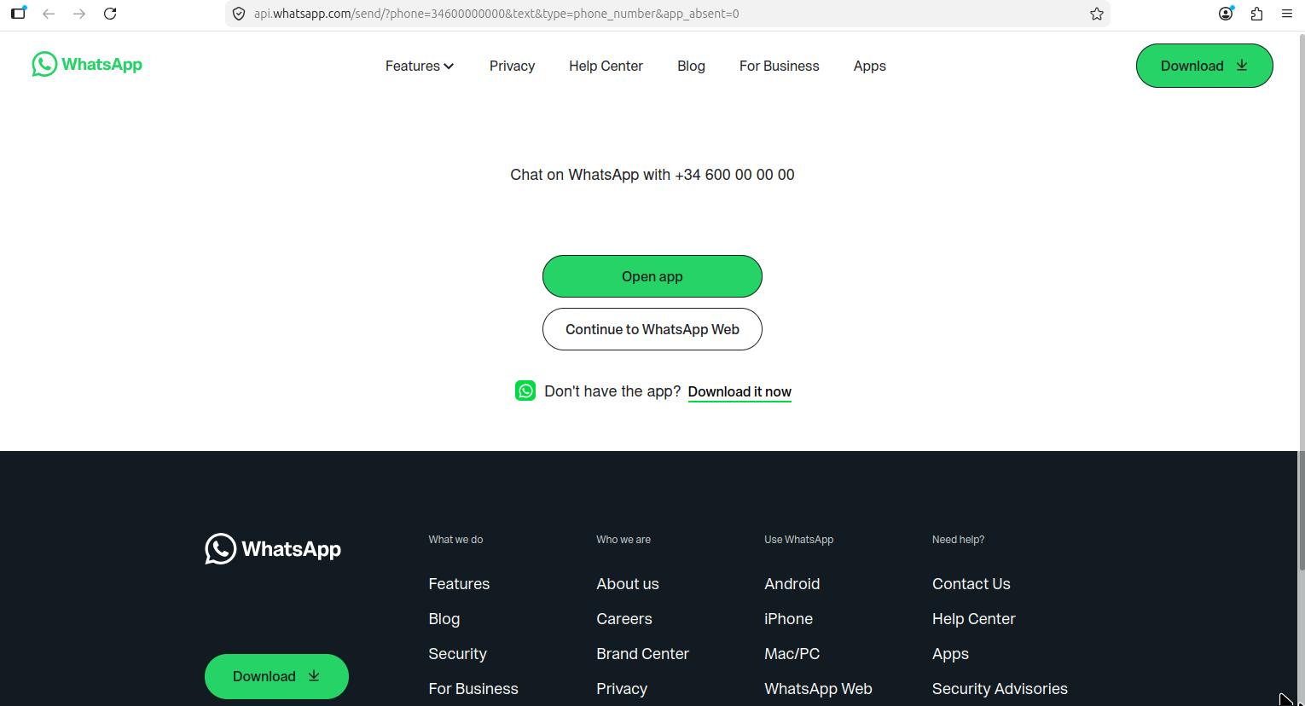1305x706 pixels.
Task: Reload the page with the refresh icon
Action: point(110,14)
